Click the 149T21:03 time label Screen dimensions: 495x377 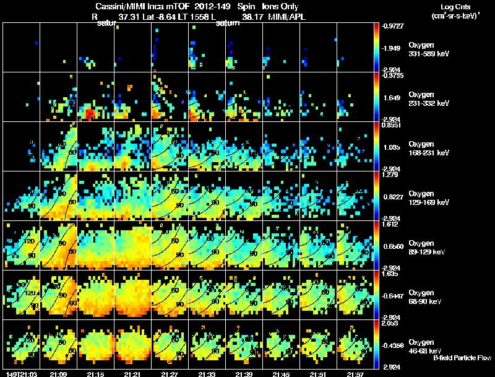[22, 374]
